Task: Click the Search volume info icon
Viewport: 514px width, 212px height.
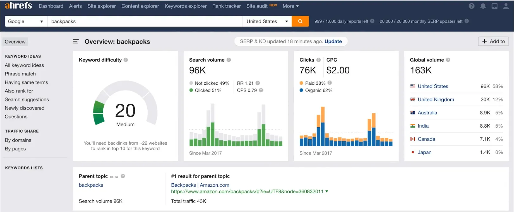Action: (229, 60)
